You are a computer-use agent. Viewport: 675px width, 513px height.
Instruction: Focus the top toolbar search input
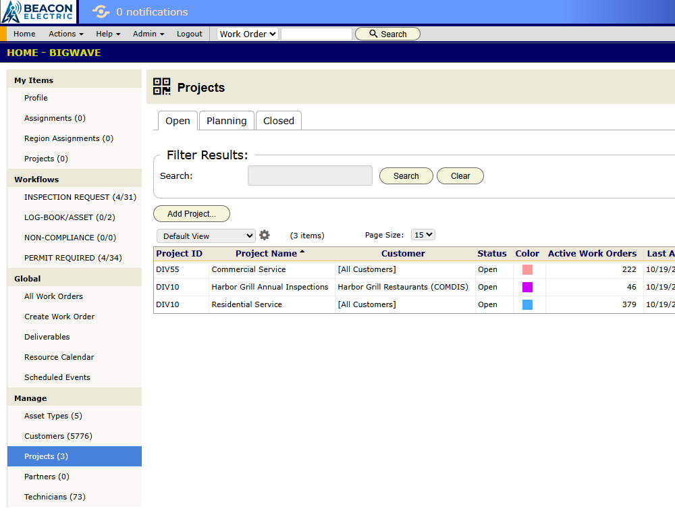(x=317, y=34)
